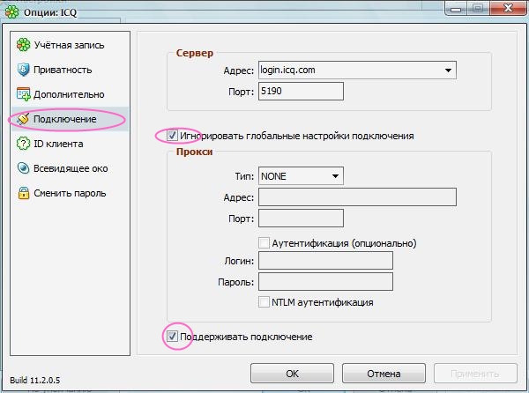
Task: Click the eye orb icon beside Всевидящее око
Action: click(x=23, y=168)
